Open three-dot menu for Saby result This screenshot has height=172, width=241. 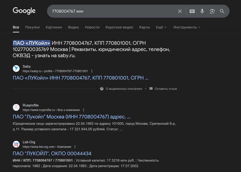click(x=92, y=71)
